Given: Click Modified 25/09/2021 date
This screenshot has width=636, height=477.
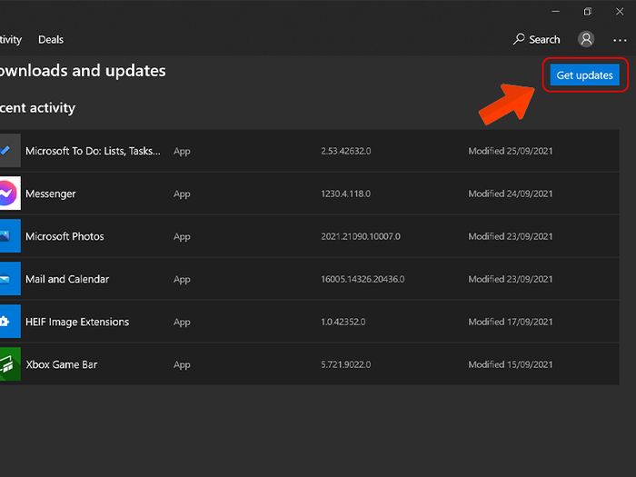Looking at the screenshot, I should click(x=511, y=151).
